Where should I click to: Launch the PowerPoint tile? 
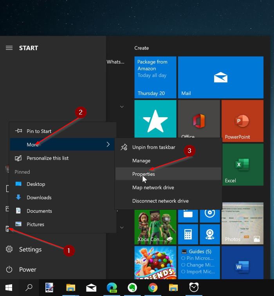pyautogui.click(x=243, y=121)
